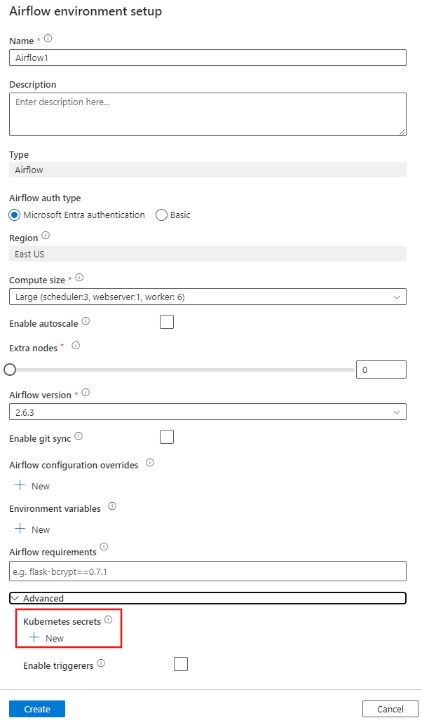This screenshot has width=422, height=725.
Task: Click info icon next to Kubernetes secrets
Action: pyautogui.click(x=108, y=620)
